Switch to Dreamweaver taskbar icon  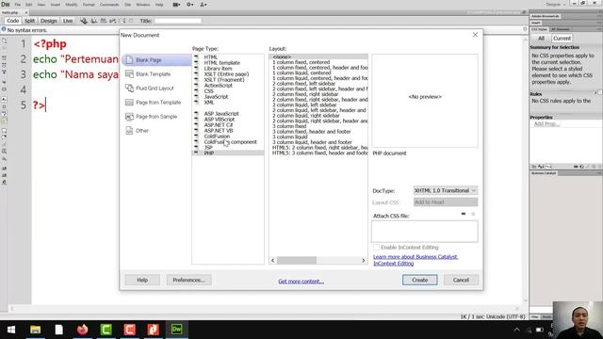point(177,330)
